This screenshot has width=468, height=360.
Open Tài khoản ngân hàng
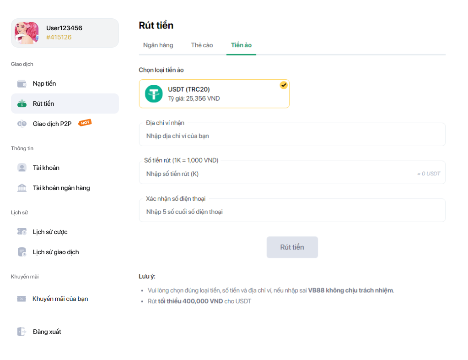click(65, 188)
